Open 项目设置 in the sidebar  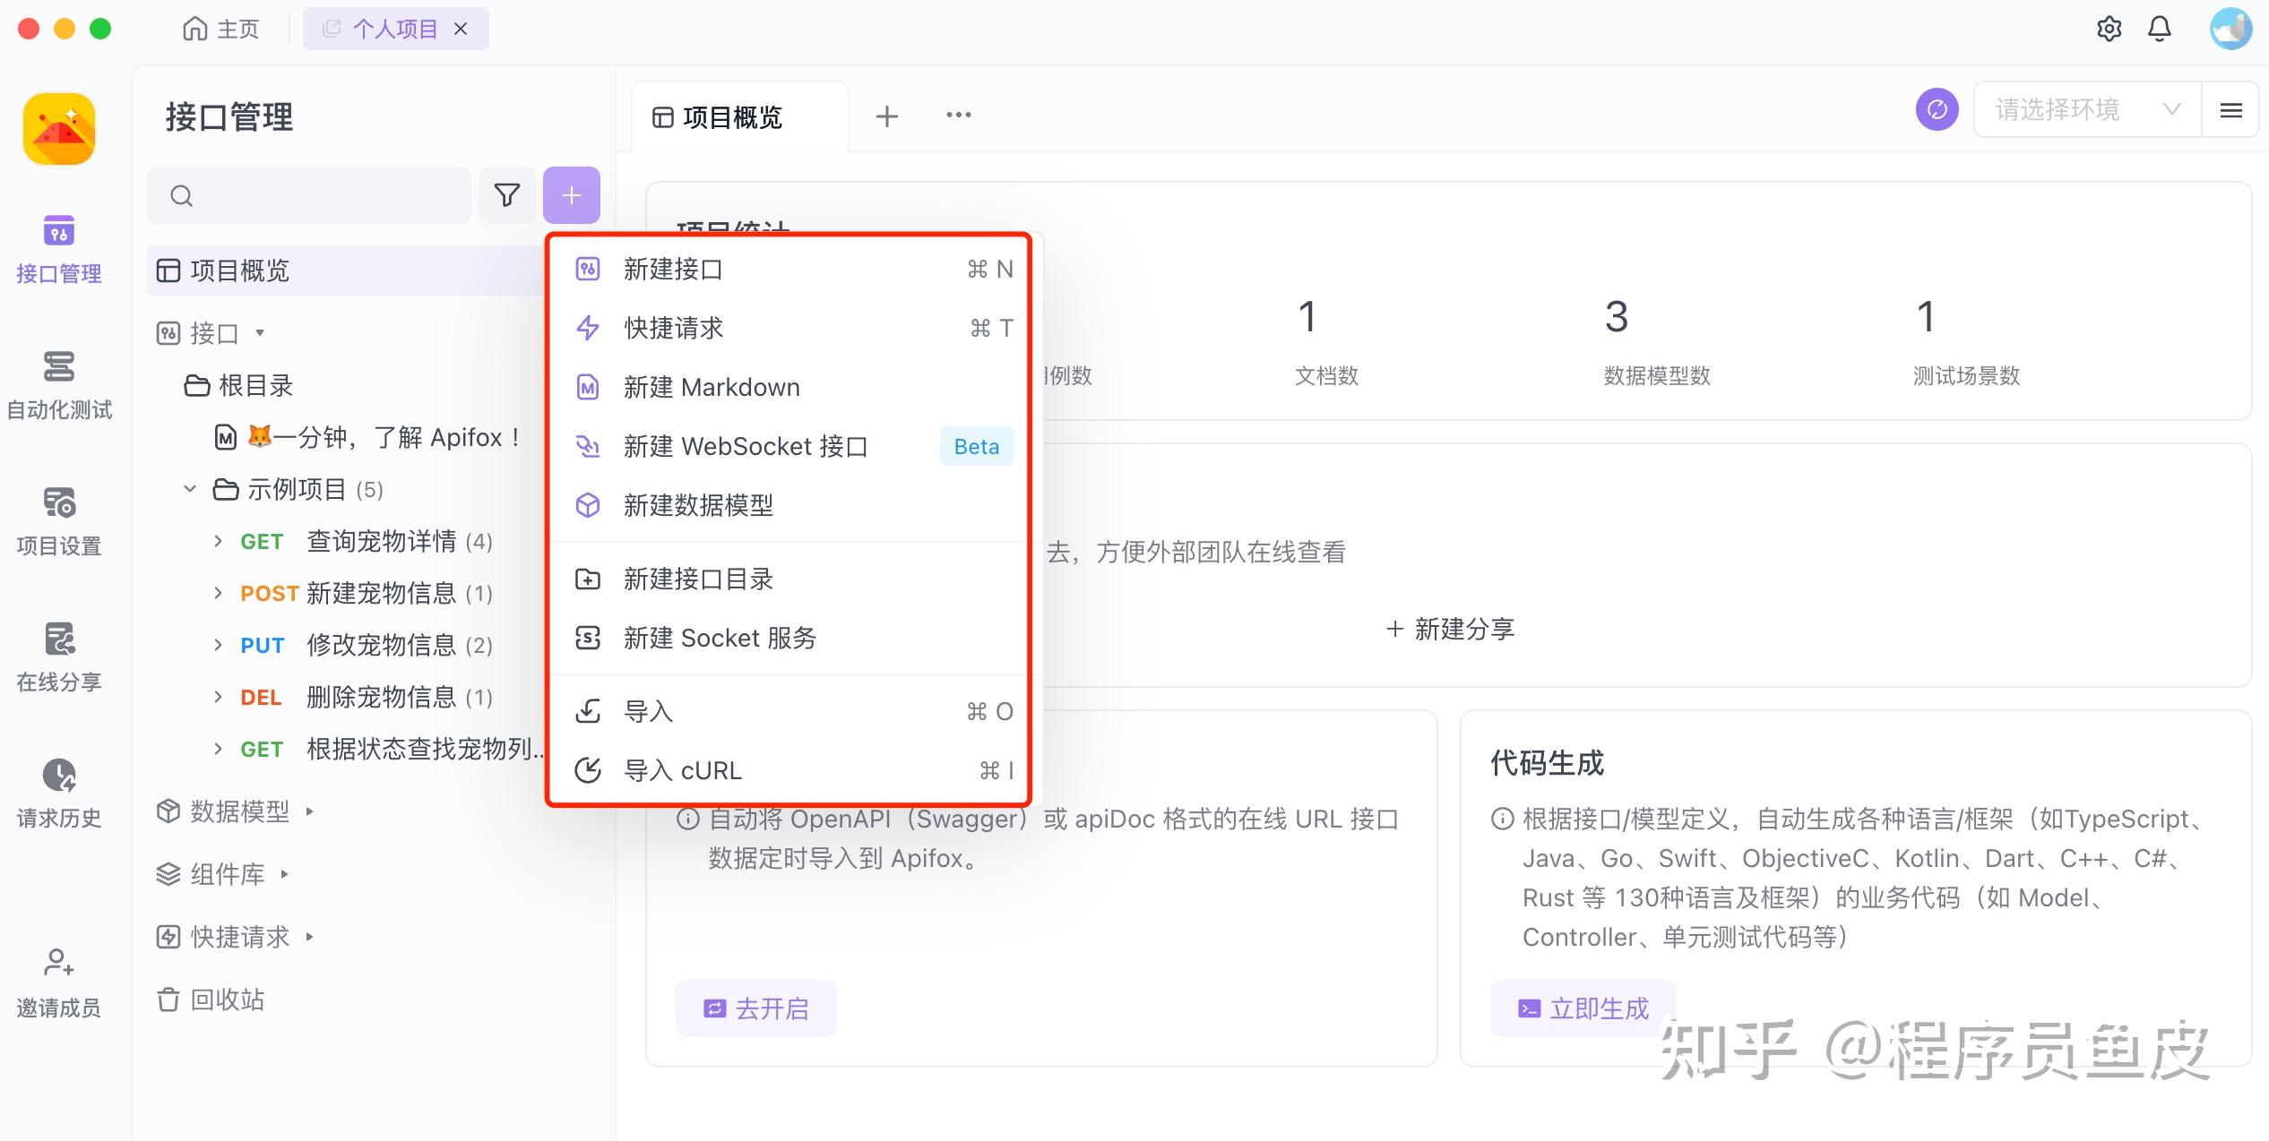point(59,521)
